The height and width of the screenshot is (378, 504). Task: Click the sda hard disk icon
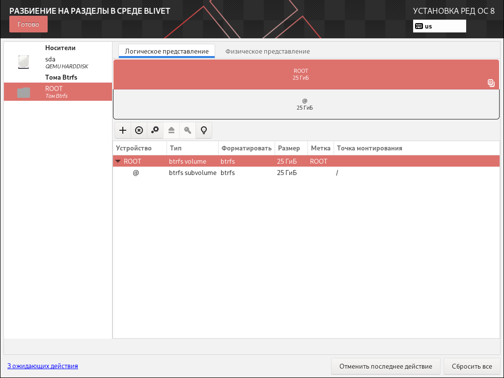click(x=24, y=62)
